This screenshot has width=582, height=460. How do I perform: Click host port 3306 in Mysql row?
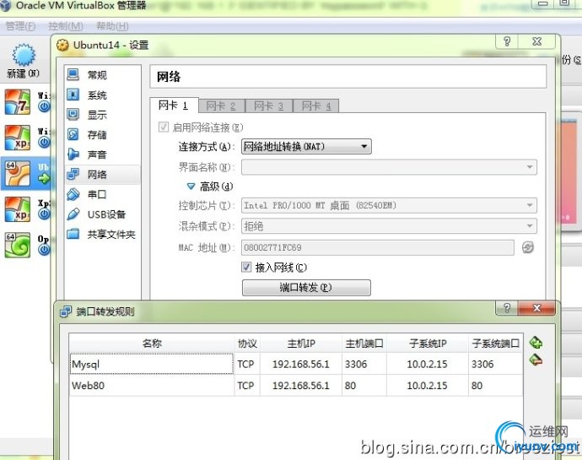(364, 364)
